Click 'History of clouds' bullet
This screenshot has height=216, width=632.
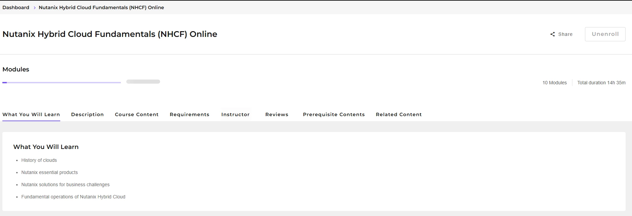pos(39,160)
